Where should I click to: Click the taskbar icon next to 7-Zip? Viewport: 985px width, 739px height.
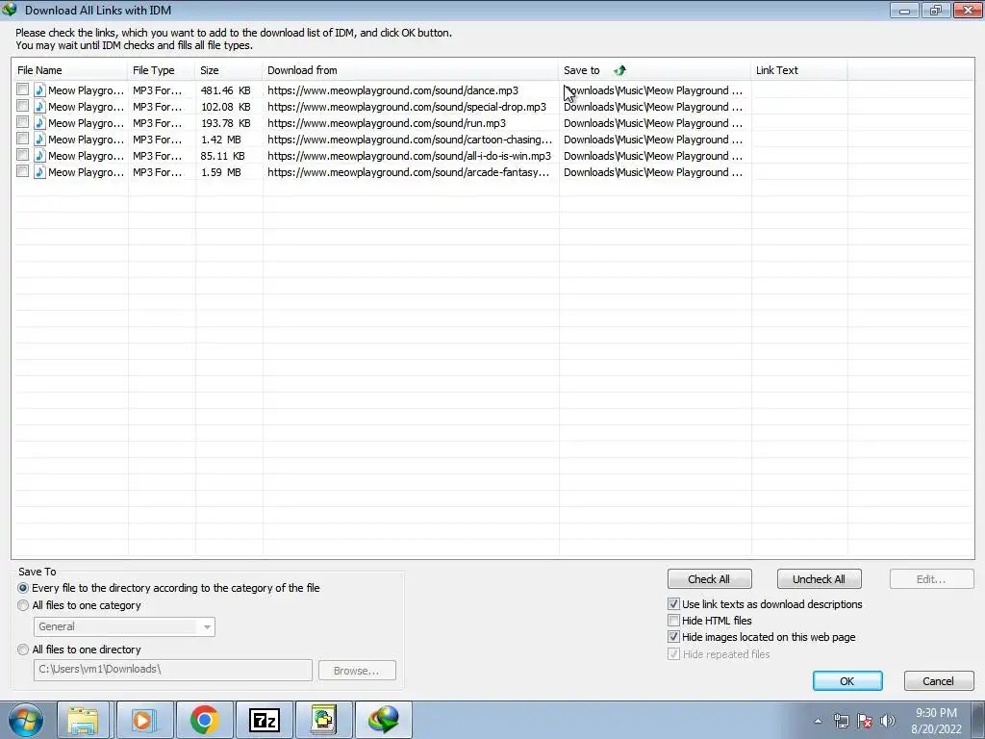[323, 720]
